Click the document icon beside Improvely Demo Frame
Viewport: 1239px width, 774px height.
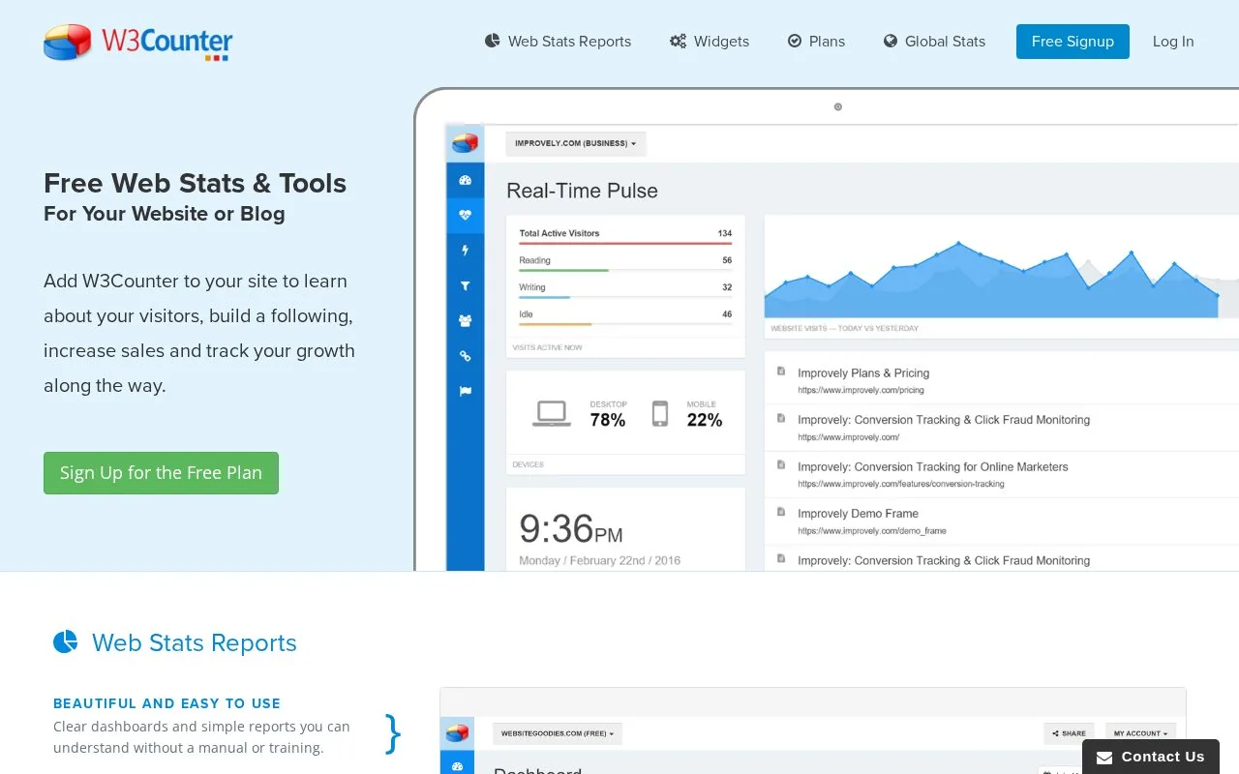(x=781, y=512)
